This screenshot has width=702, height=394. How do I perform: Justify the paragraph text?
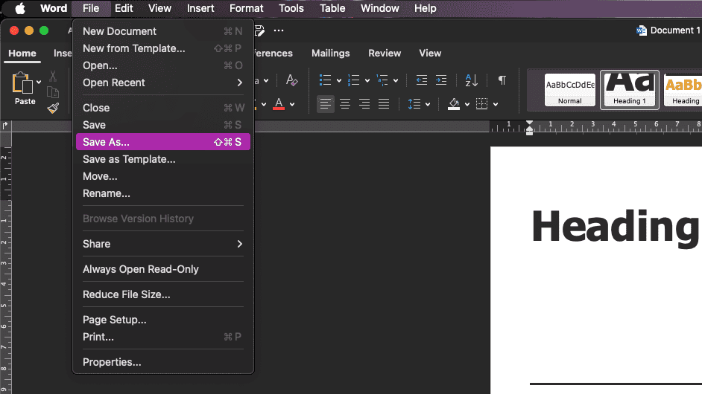[x=384, y=104]
